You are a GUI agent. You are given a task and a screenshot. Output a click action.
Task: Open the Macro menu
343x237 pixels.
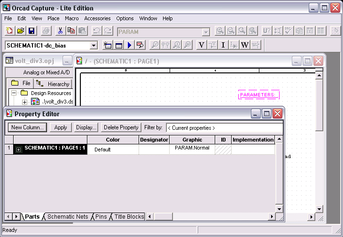[72, 18]
